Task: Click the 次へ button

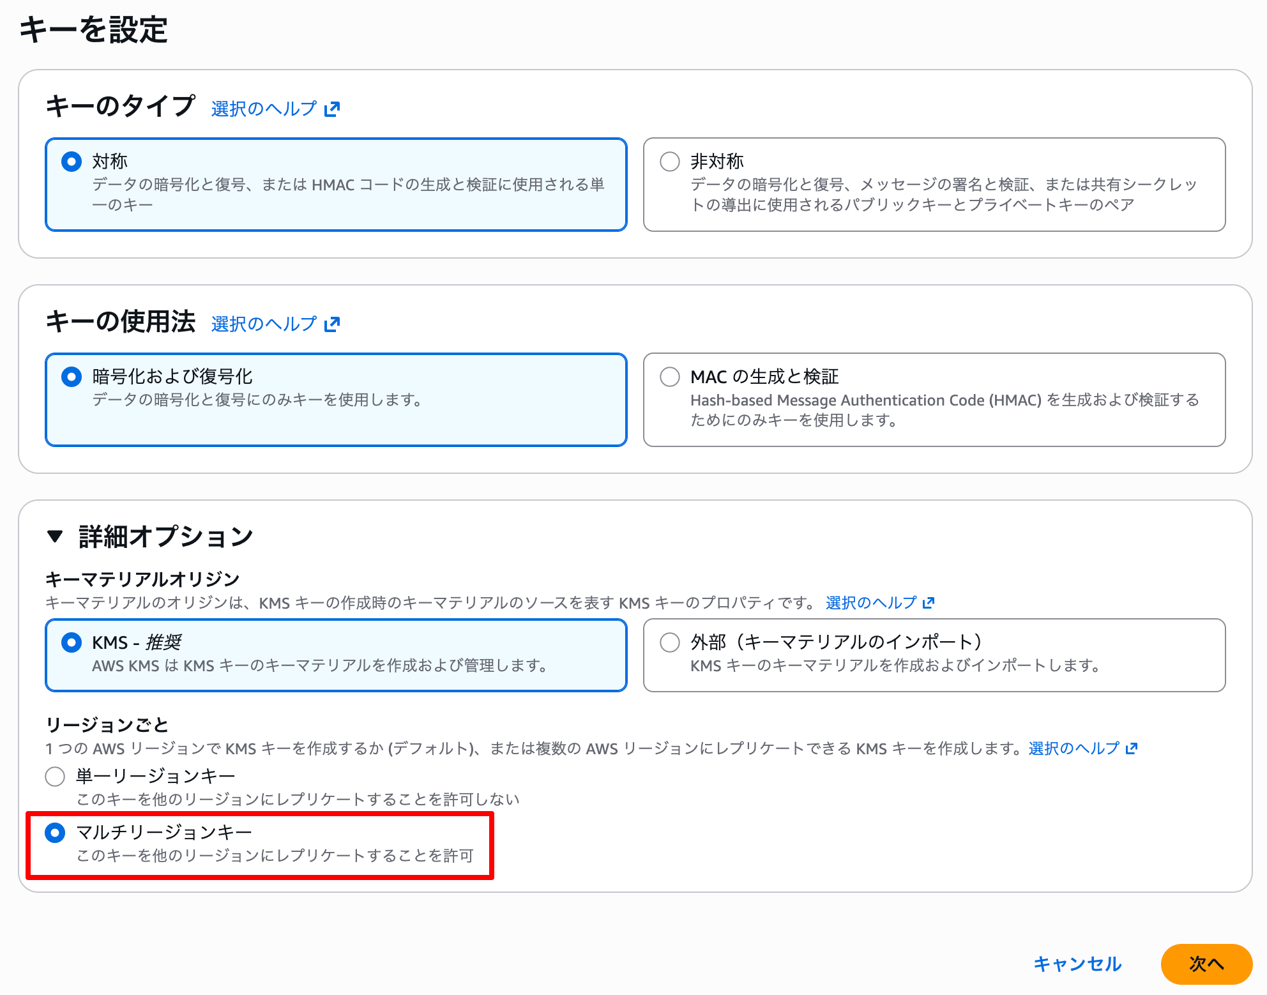Action: tap(1206, 964)
